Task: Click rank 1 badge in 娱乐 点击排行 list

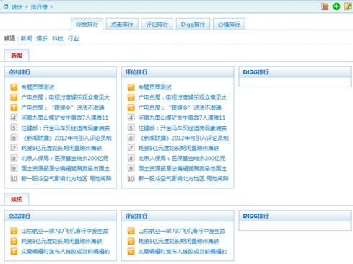Action: (x=14, y=231)
